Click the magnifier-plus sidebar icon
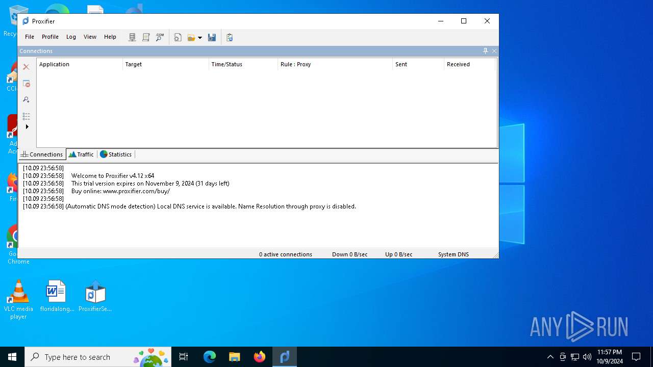The image size is (653, 367). pos(26,100)
